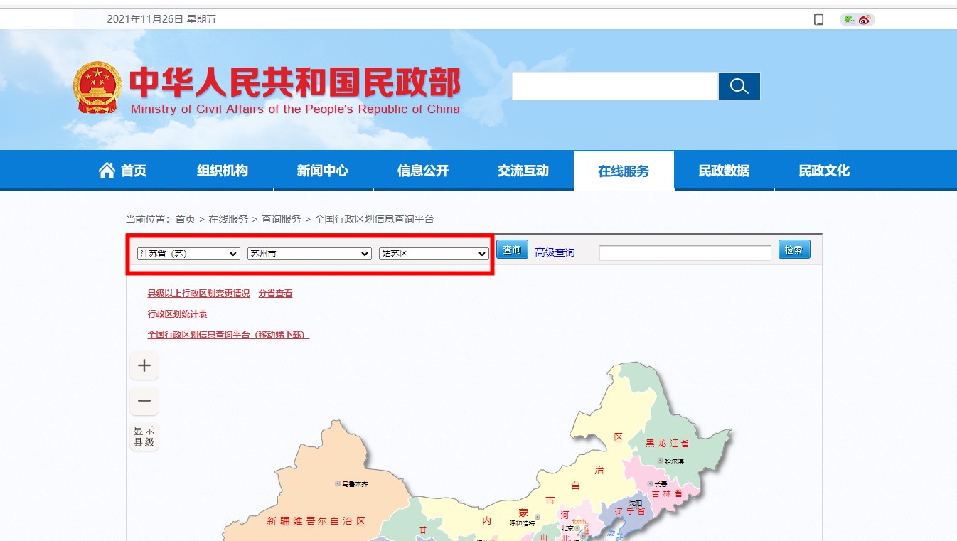
Task: Toggle 显示县级 county-level display
Action: pyautogui.click(x=144, y=436)
